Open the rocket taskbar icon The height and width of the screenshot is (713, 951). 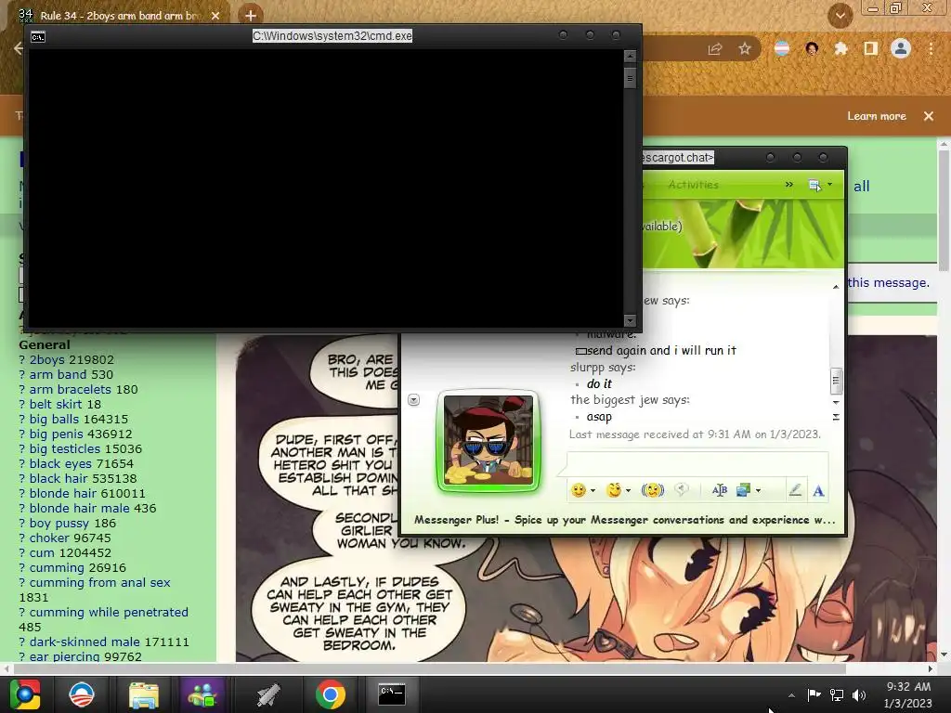pos(267,694)
